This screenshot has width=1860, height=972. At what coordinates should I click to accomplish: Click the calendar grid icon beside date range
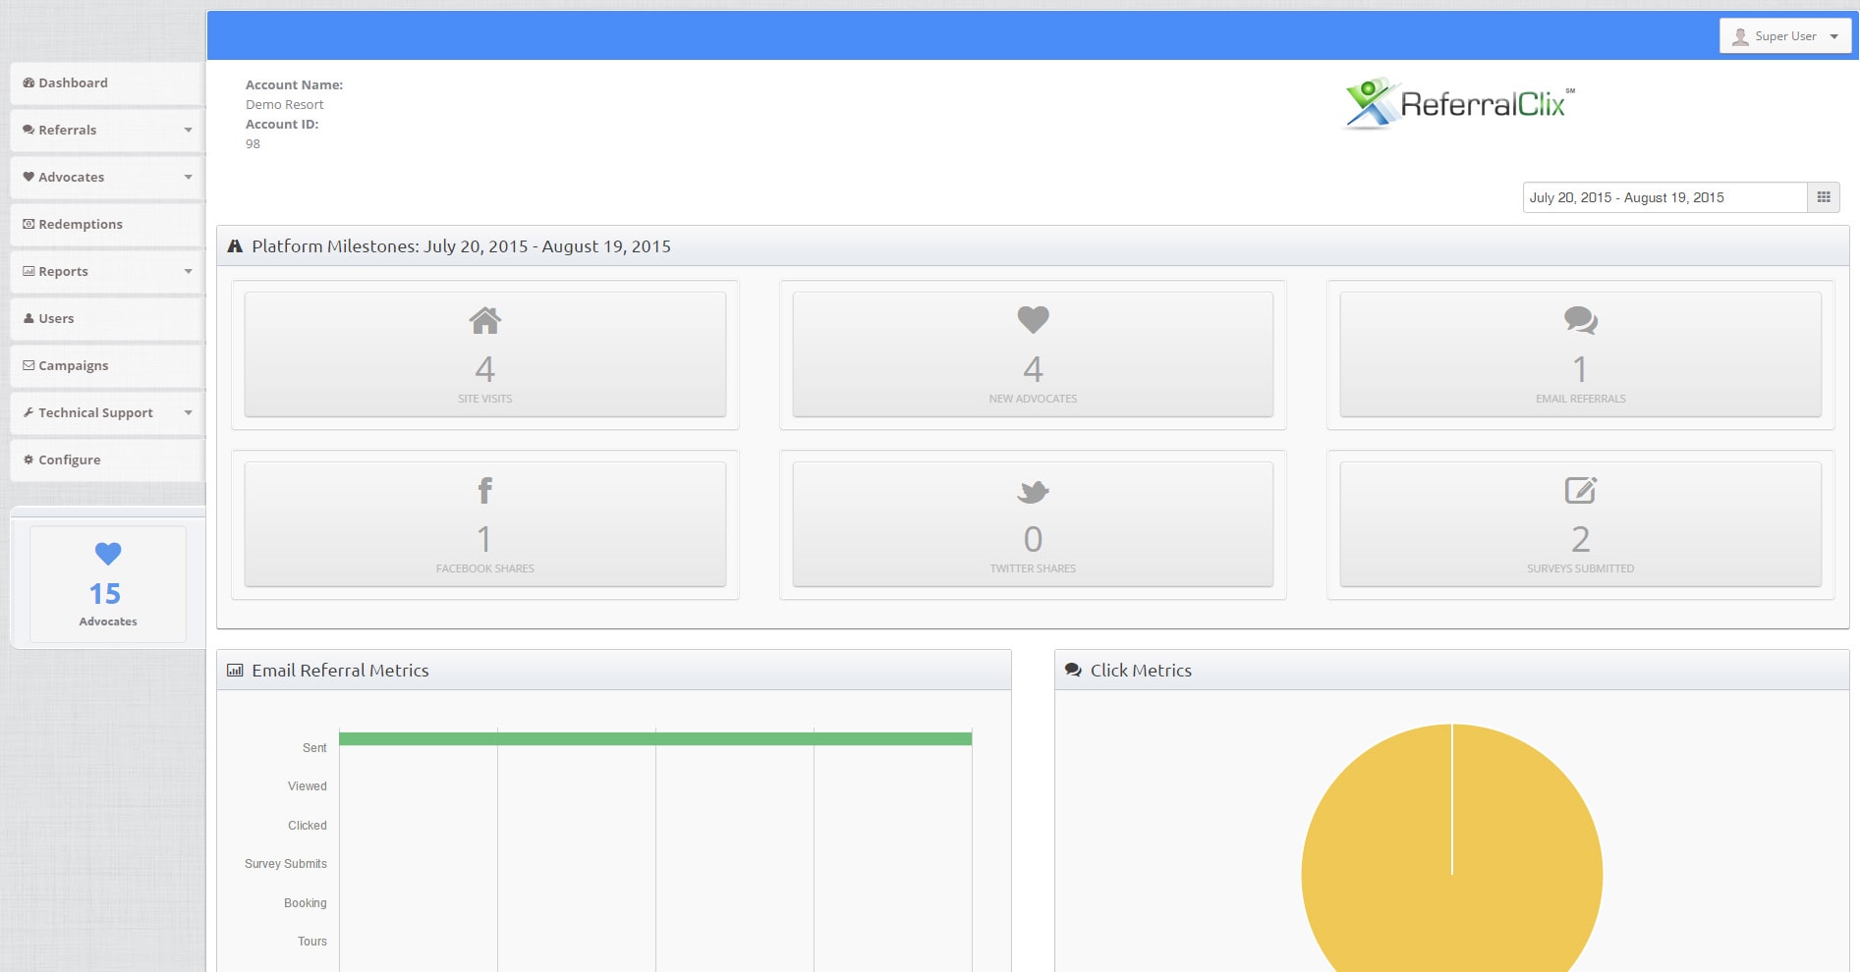pyautogui.click(x=1824, y=197)
